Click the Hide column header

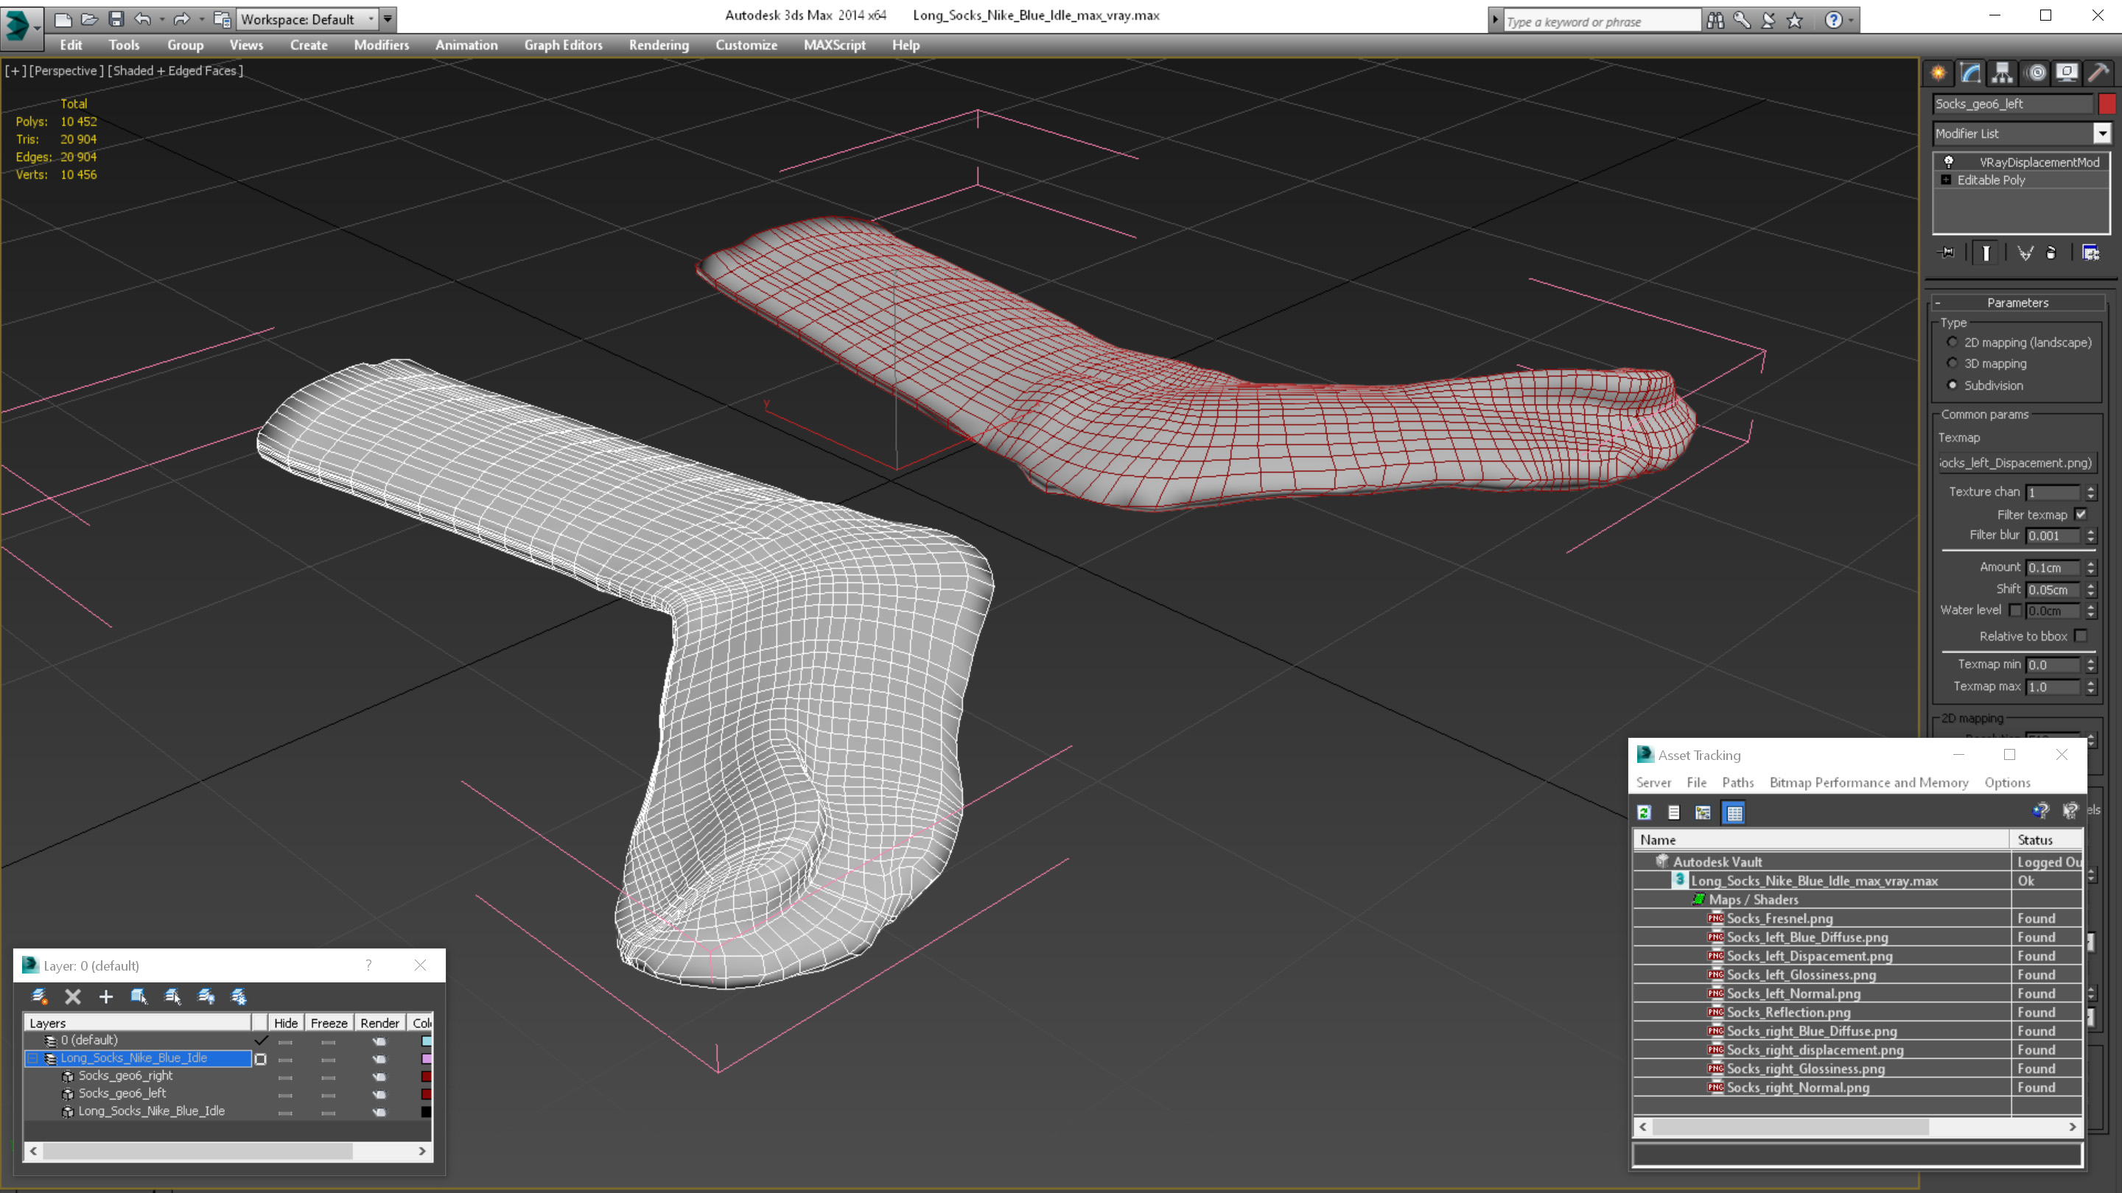286,1023
